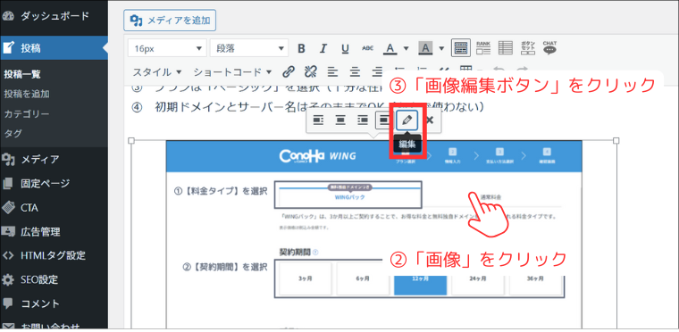Image resolution: width=679 pixels, height=332 pixels.
Task: Open the 段落 format dropdown
Action: (249, 48)
